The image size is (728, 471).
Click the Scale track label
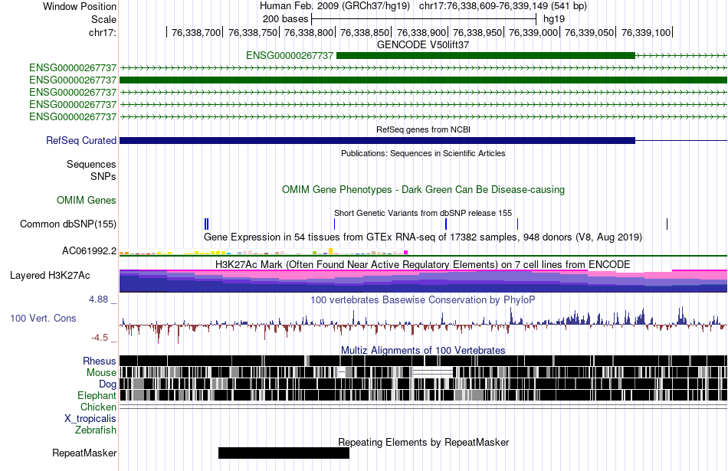coord(103,19)
